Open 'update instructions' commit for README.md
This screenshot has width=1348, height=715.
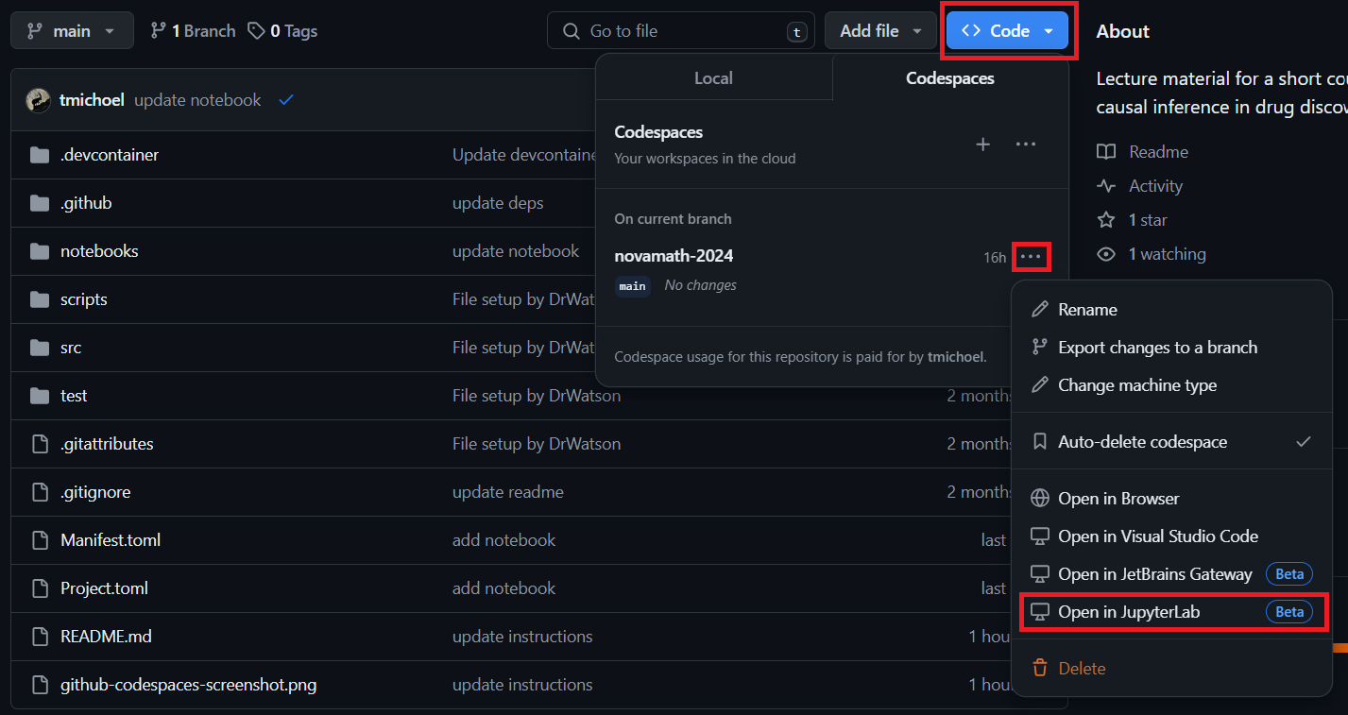tap(522, 637)
